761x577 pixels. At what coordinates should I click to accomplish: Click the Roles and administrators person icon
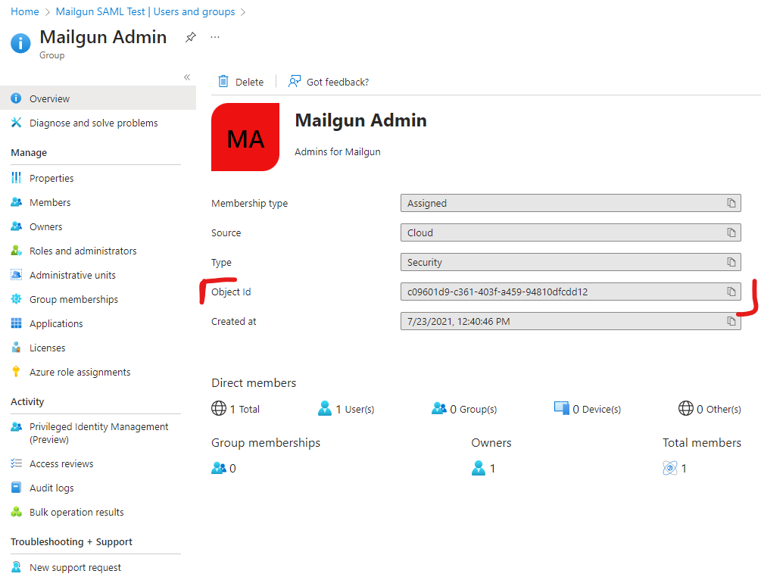coord(16,251)
